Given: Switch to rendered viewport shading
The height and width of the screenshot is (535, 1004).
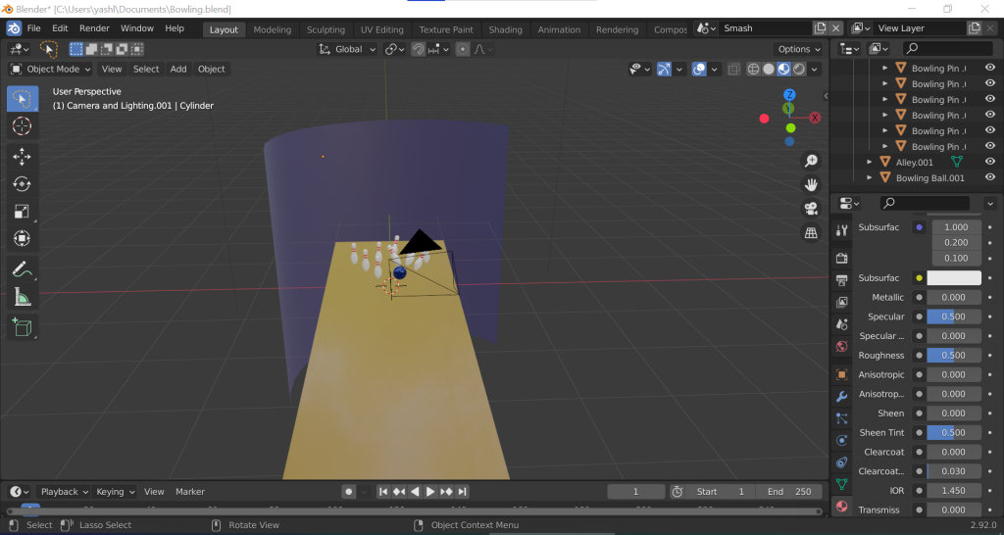Looking at the screenshot, I should pyautogui.click(x=799, y=70).
